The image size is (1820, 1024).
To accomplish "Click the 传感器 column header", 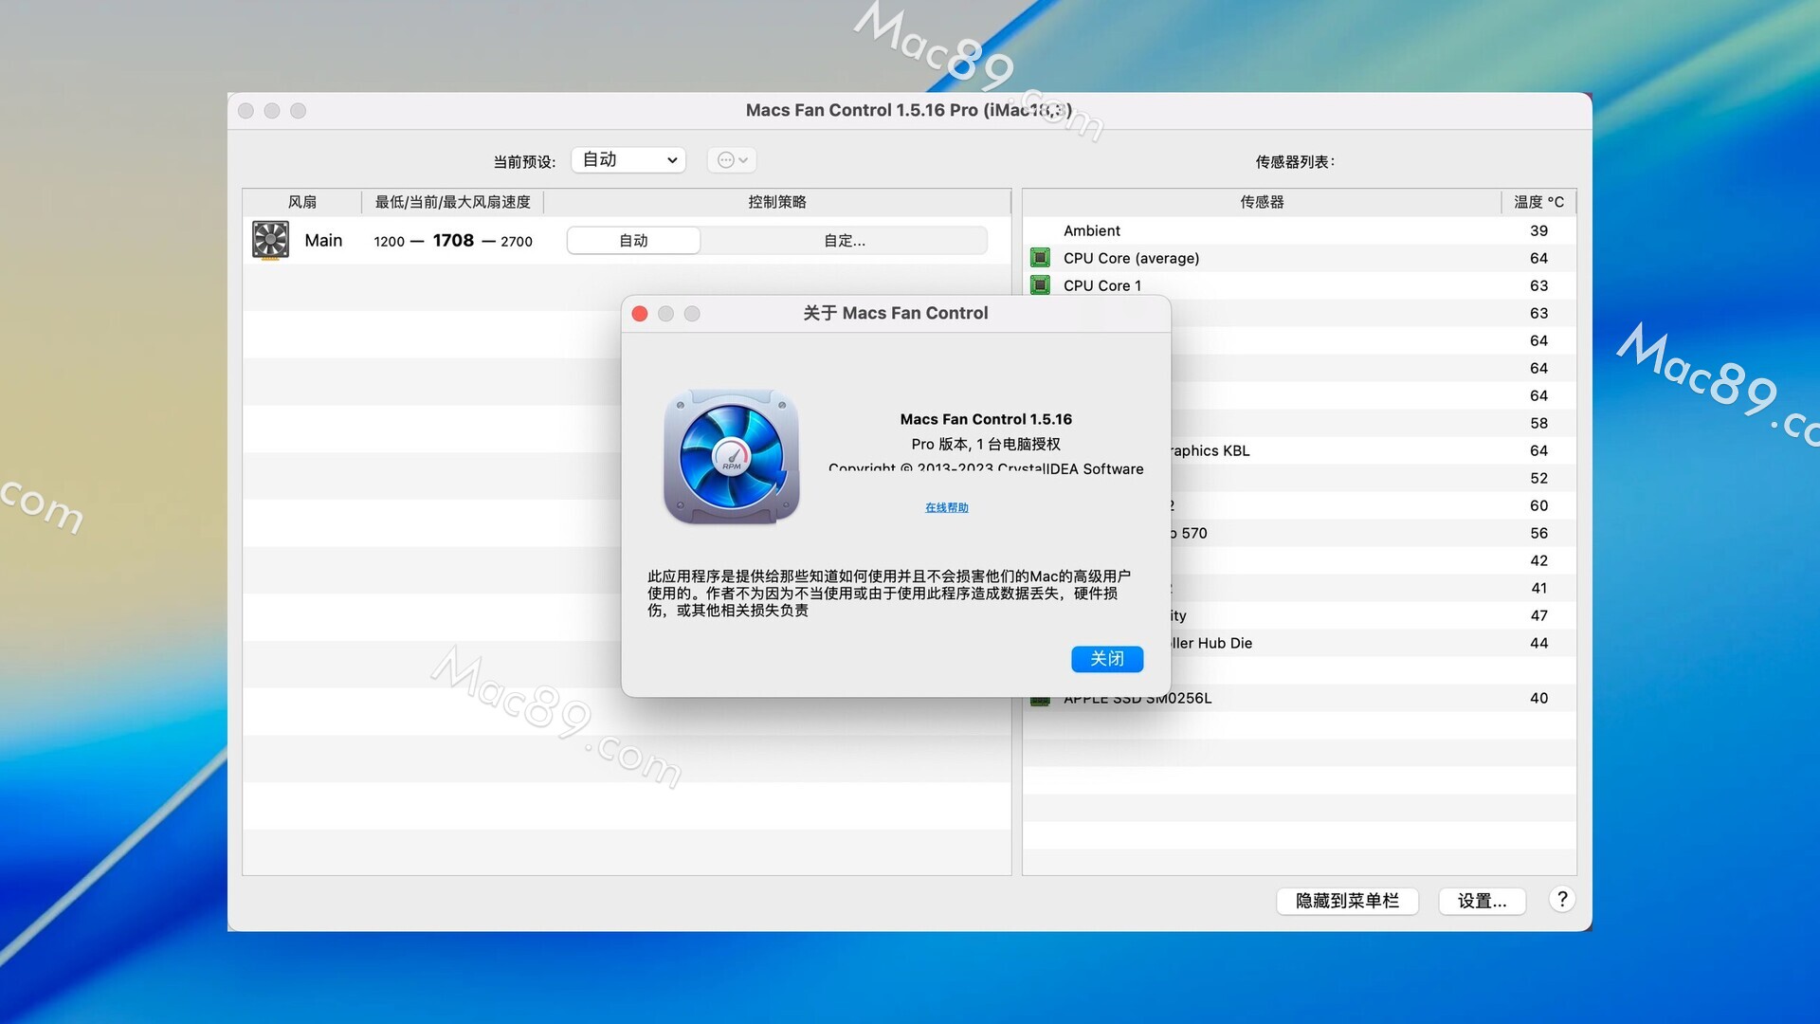I will click(x=1262, y=202).
